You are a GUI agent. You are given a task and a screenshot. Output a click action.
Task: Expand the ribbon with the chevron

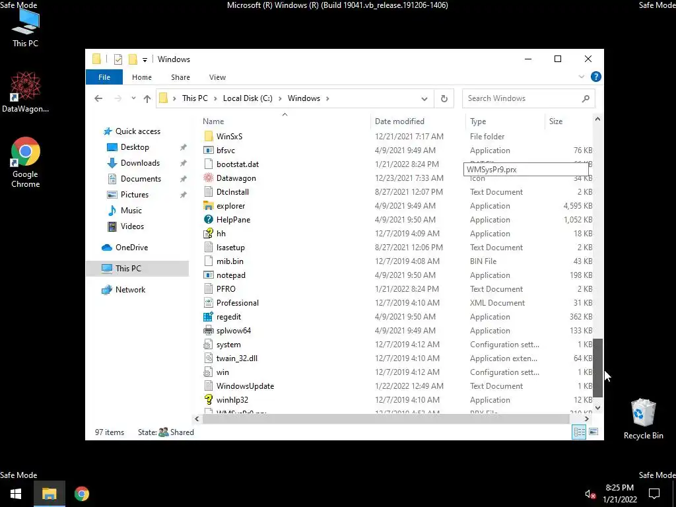pos(581,77)
